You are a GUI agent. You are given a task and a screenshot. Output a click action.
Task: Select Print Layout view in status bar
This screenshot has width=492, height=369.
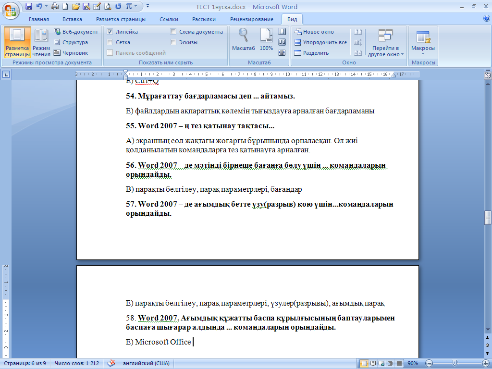364,363
